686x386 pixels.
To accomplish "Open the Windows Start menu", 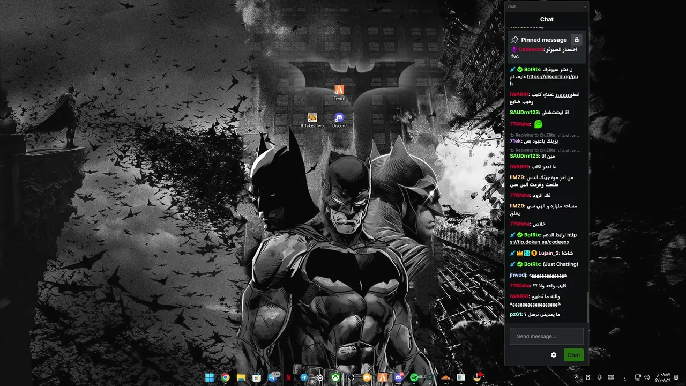I will [210, 377].
